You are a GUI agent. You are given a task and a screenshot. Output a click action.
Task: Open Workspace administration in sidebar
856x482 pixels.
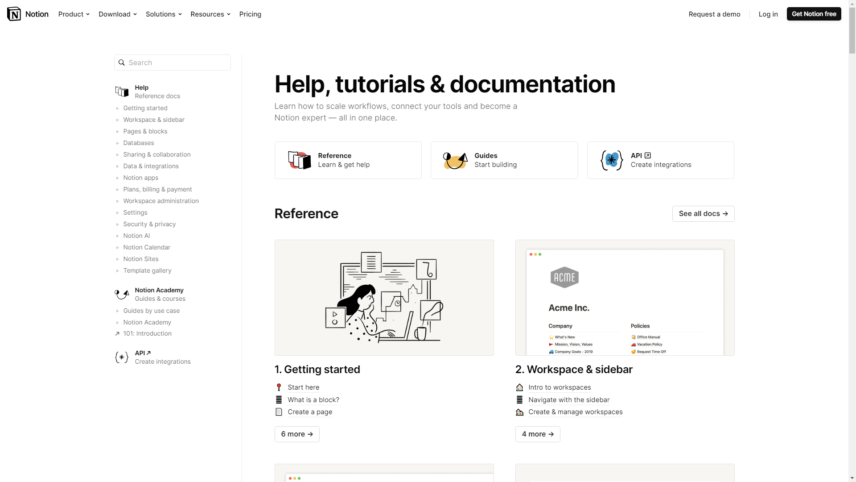[x=161, y=201]
